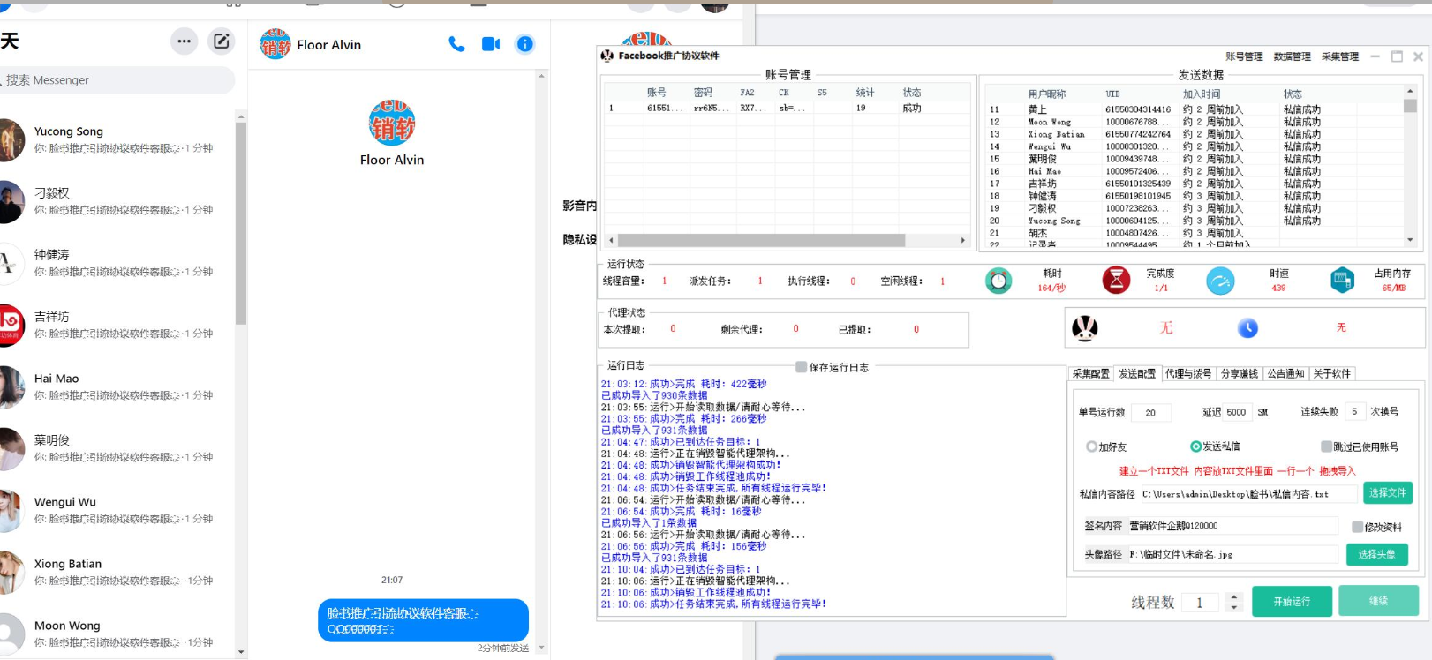Click the 头像路径 input field

[x=1232, y=554]
